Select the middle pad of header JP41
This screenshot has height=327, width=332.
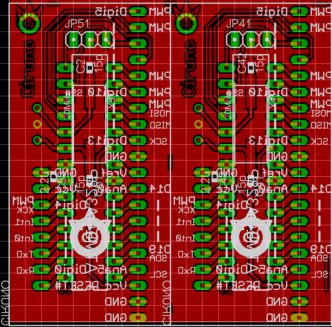click(x=251, y=40)
